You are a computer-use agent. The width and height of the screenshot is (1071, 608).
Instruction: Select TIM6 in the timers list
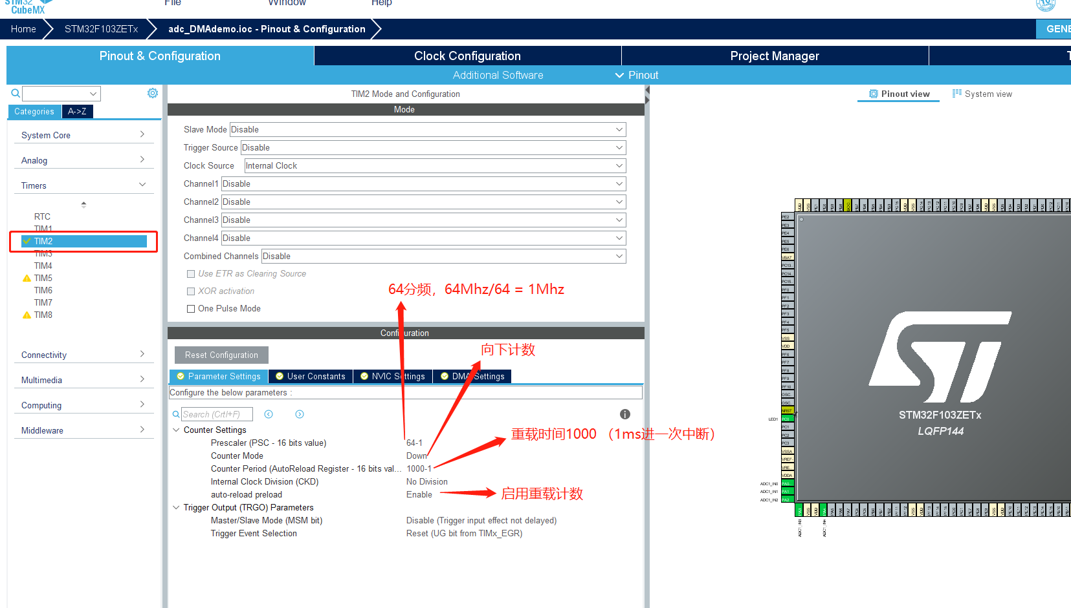tap(43, 290)
